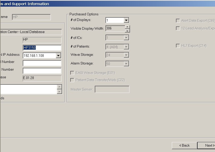215x152 pixels.
Task: Open the # of Displays dropdown
Action: click(126, 20)
